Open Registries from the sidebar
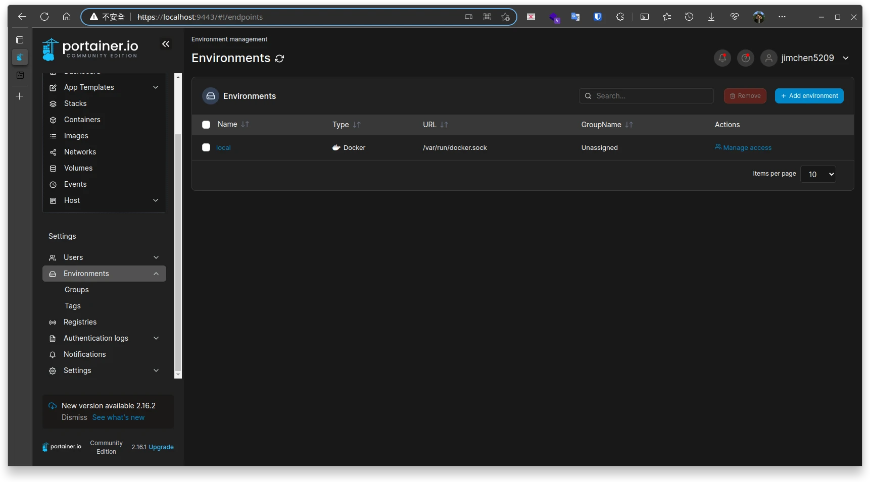This screenshot has height=482, width=870. [80, 322]
